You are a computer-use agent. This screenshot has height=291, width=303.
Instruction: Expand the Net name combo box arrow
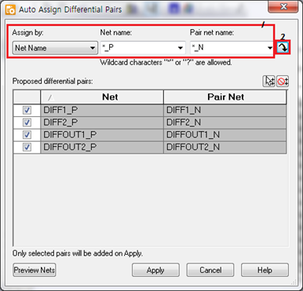tap(181, 48)
